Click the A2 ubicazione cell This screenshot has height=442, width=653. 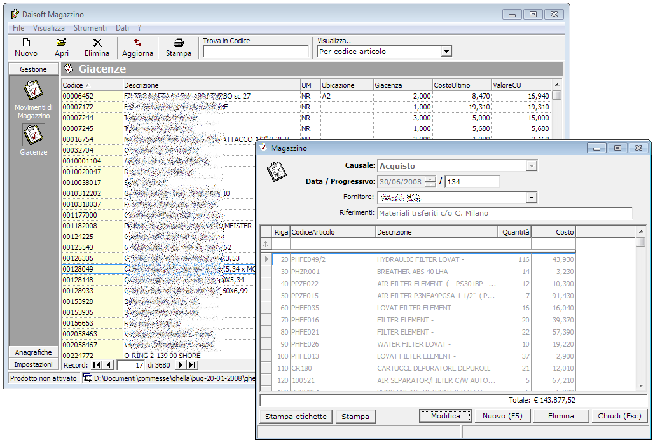point(347,96)
